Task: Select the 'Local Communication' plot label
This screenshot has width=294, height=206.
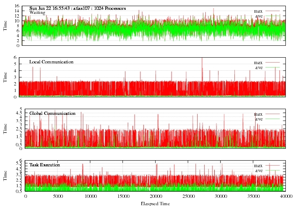Action: (51, 62)
